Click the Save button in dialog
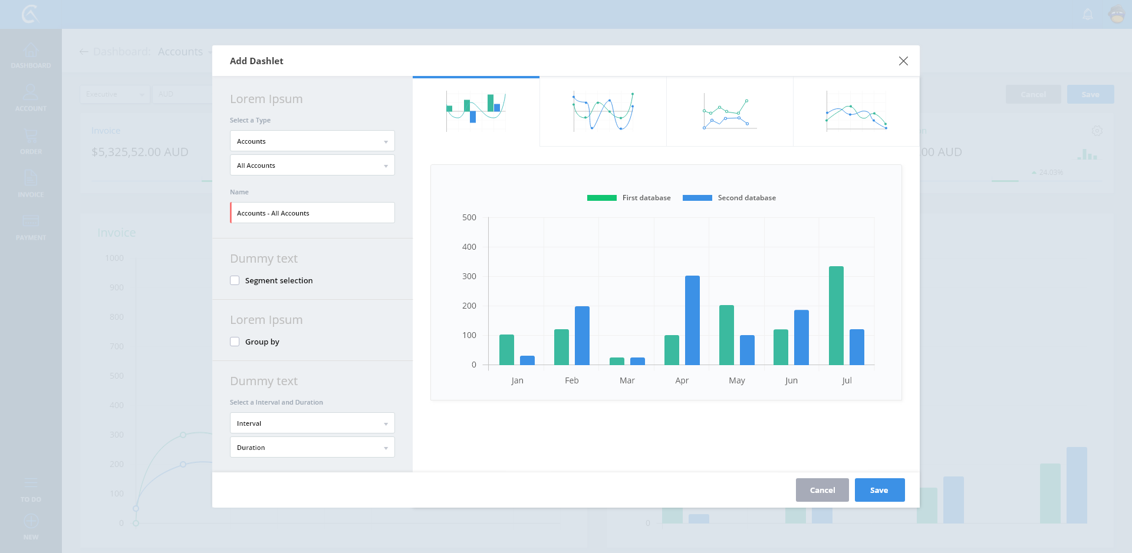The width and height of the screenshot is (1132, 553). [x=879, y=490]
